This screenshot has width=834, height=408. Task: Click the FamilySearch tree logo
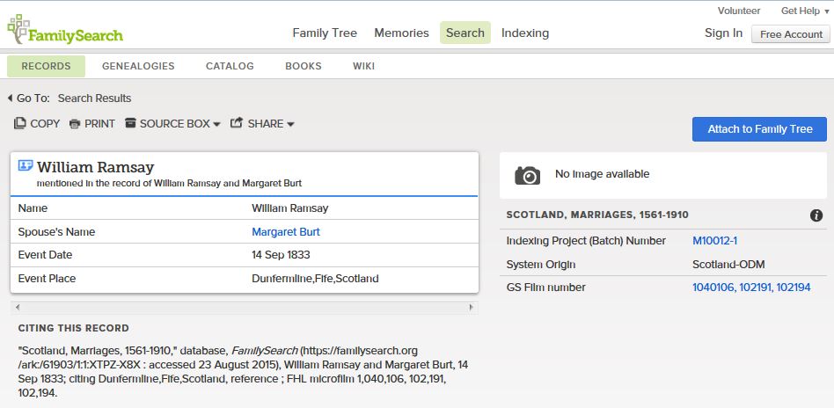tap(19, 29)
